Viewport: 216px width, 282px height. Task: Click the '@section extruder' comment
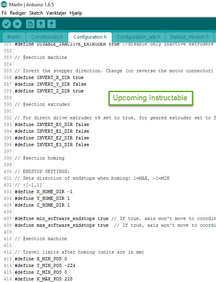coord(42,104)
